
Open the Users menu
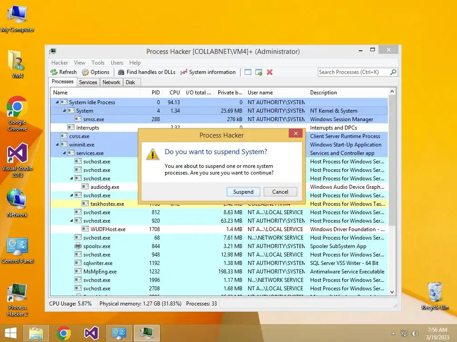[116, 62]
